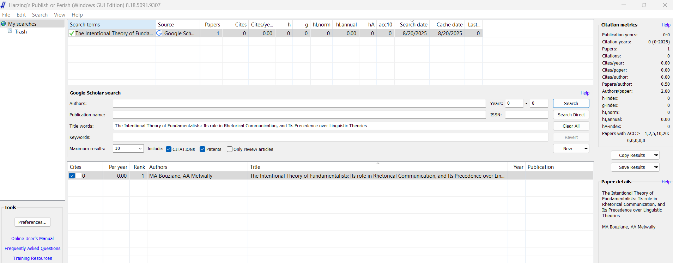Uncheck the MA Bouziane result row checkbox

pyautogui.click(x=72, y=176)
